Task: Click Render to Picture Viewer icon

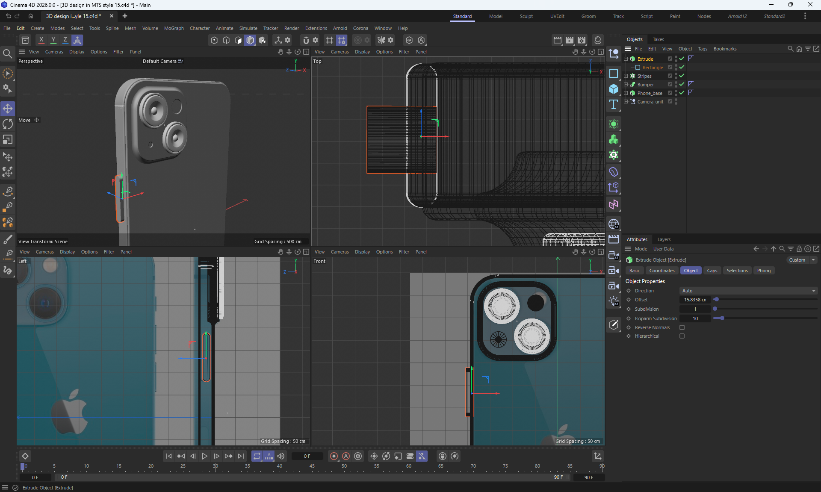Action: click(x=570, y=40)
